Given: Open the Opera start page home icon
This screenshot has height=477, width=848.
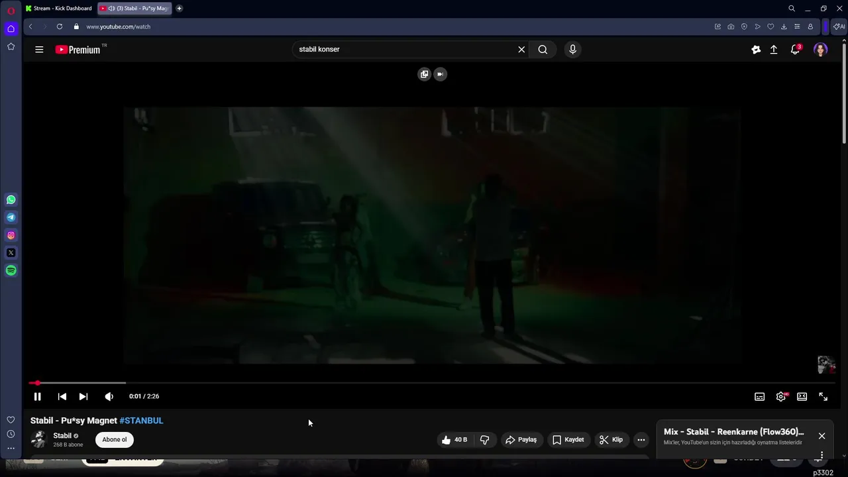Looking at the screenshot, I should tap(11, 28).
